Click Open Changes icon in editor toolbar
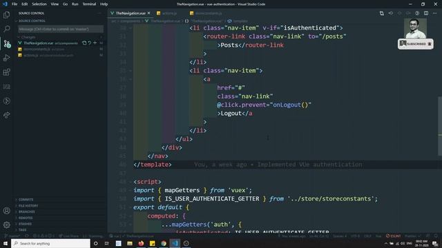This screenshot has height=248, width=442. tap(381, 13)
